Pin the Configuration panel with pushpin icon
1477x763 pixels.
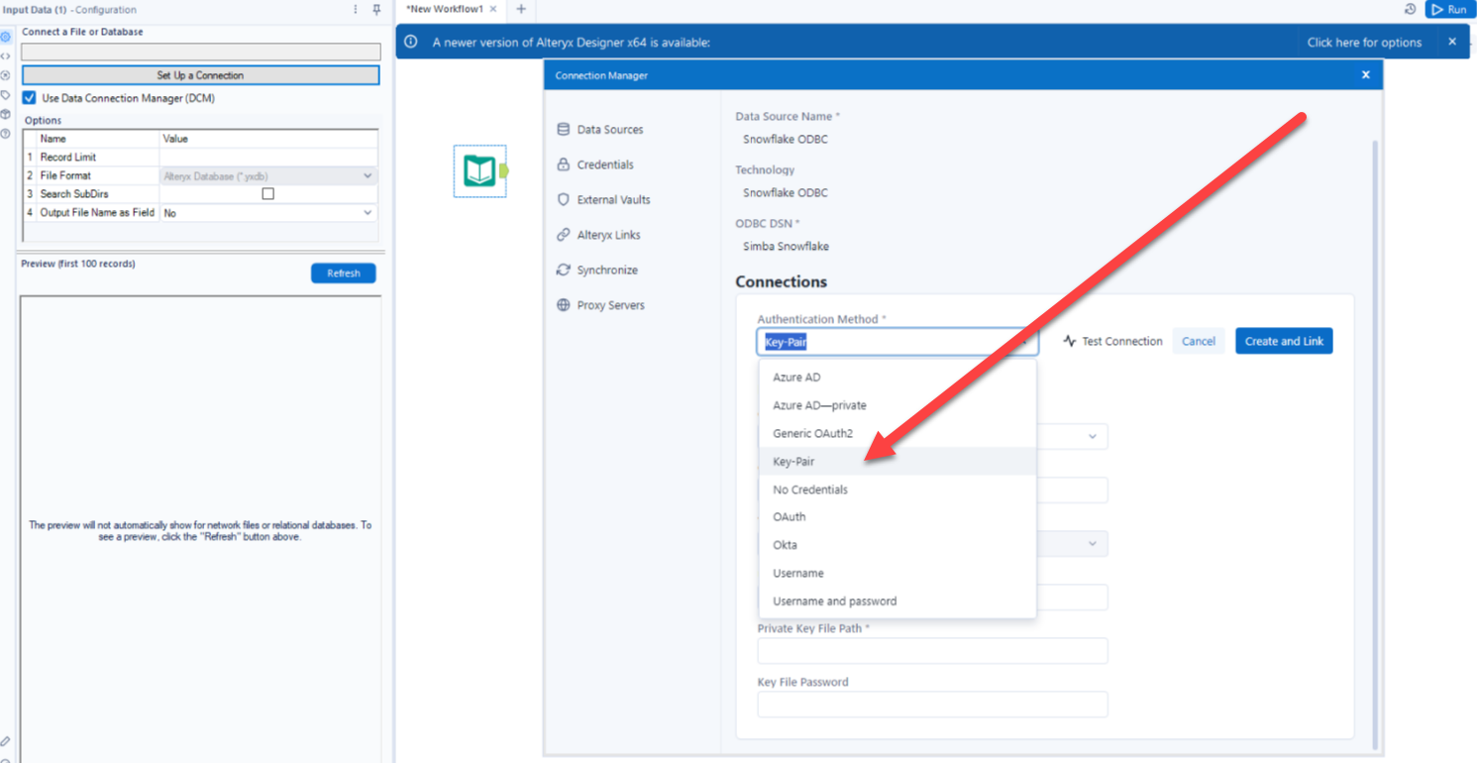pos(376,10)
